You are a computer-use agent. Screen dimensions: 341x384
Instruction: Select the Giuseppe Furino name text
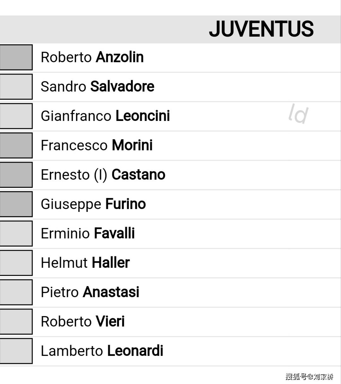(x=93, y=204)
